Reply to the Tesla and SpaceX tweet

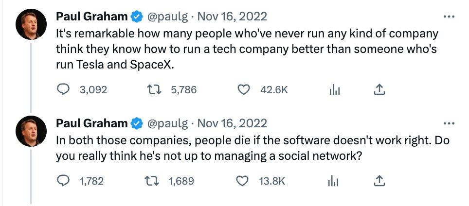(x=64, y=89)
